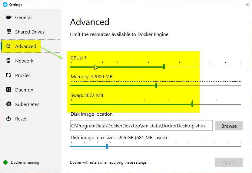
Task: Click the General whale icon
Action: click(x=9, y=17)
